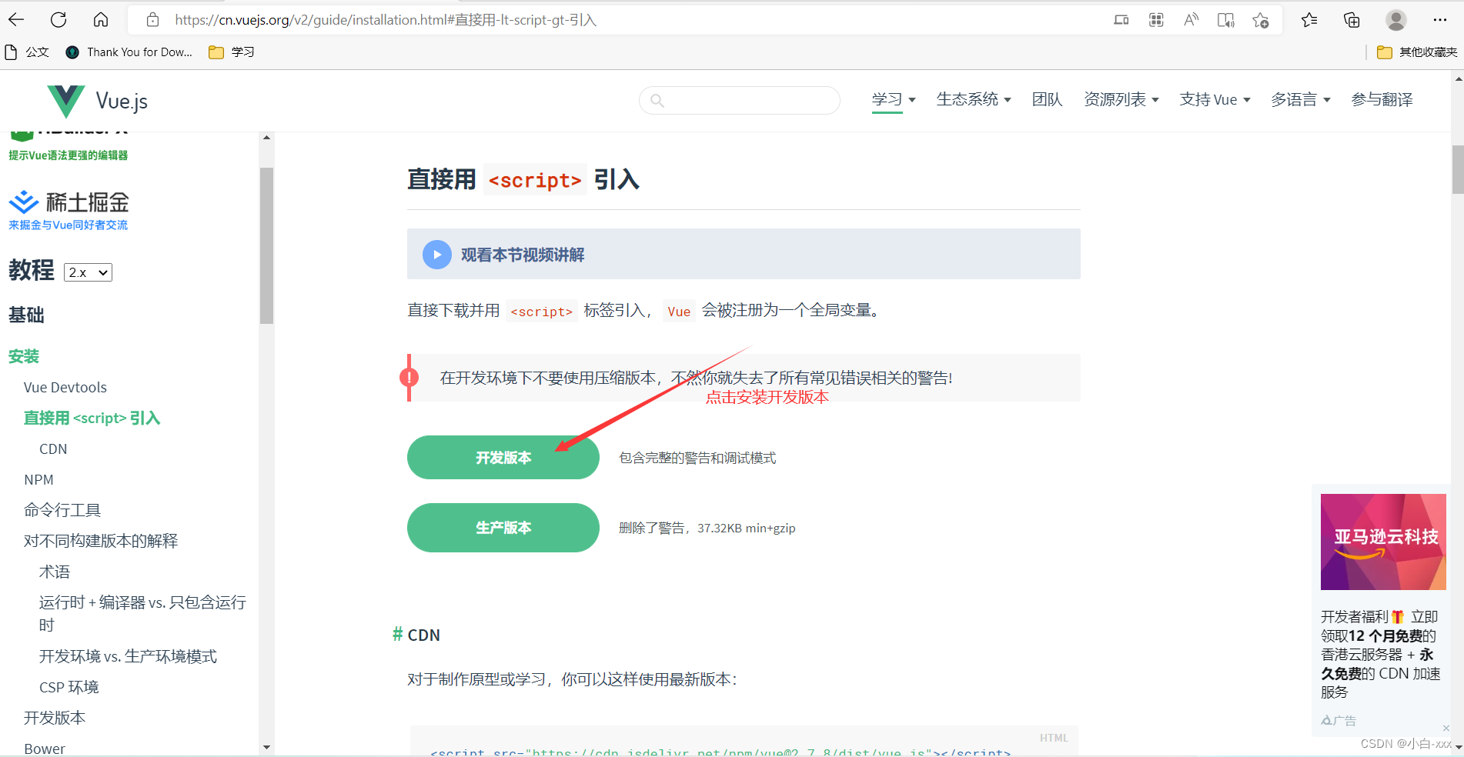The width and height of the screenshot is (1464, 757).
Task: Expand the 学习 navigation dropdown
Action: pos(894,99)
